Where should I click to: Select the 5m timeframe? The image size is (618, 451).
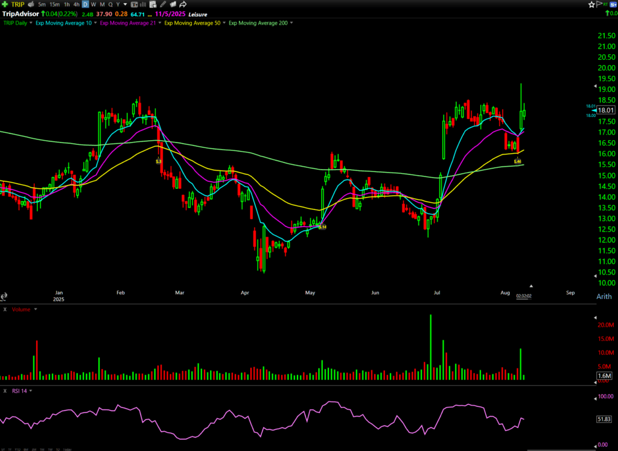pyautogui.click(x=41, y=4)
